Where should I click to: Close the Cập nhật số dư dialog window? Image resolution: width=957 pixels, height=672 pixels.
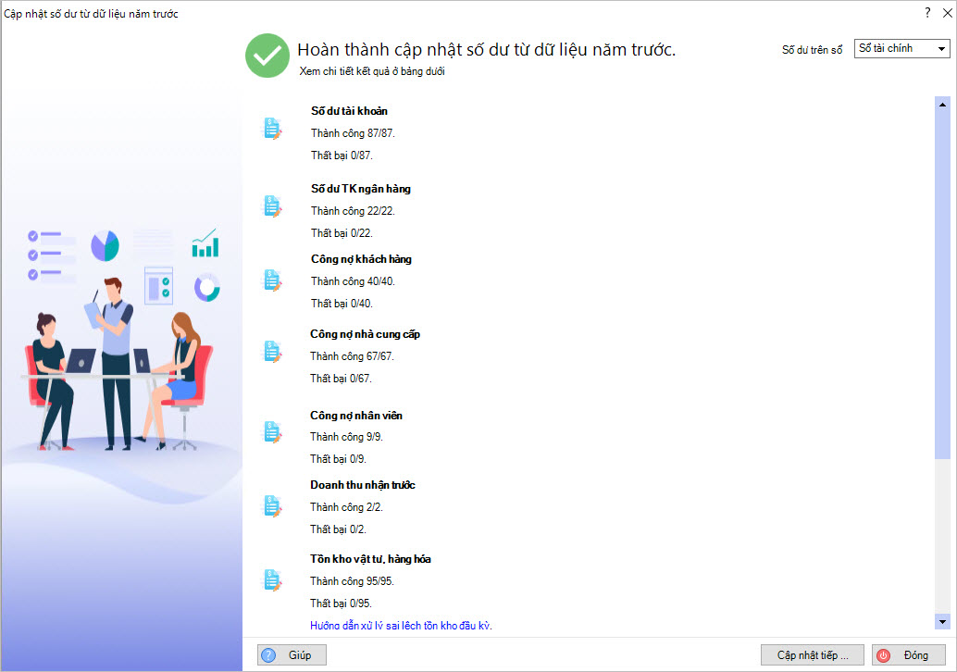point(947,13)
